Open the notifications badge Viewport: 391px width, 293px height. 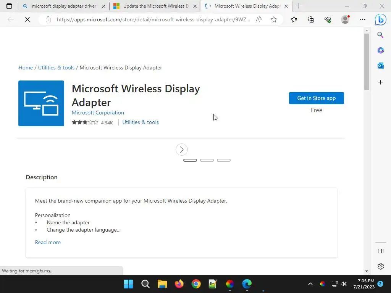[x=380, y=284]
